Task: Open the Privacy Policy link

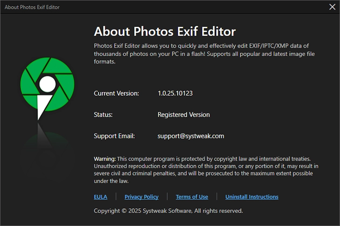Action: [x=142, y=197]
